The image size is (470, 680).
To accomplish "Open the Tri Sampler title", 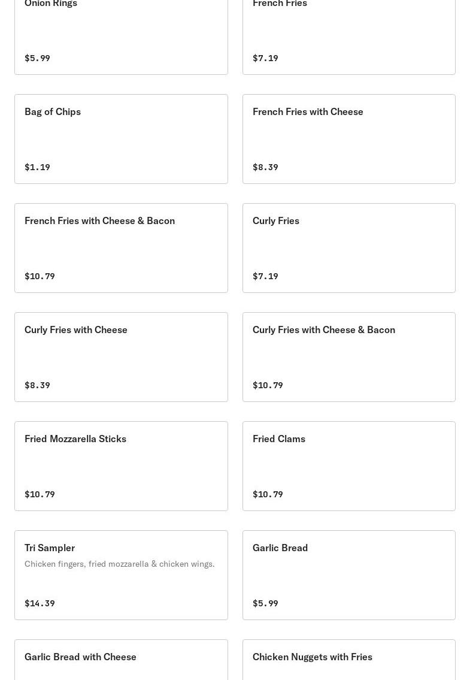I will [50, 548].
